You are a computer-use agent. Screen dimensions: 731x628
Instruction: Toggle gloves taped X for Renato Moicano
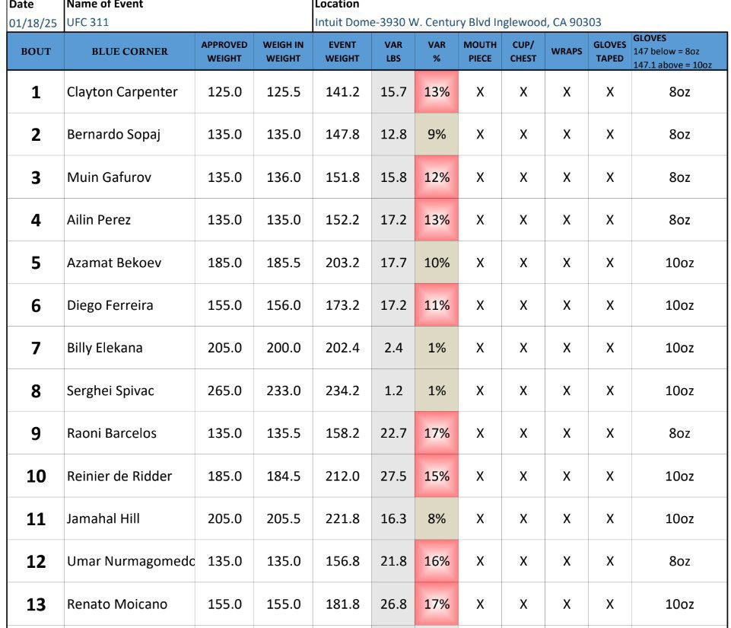[x=610, y=604]
